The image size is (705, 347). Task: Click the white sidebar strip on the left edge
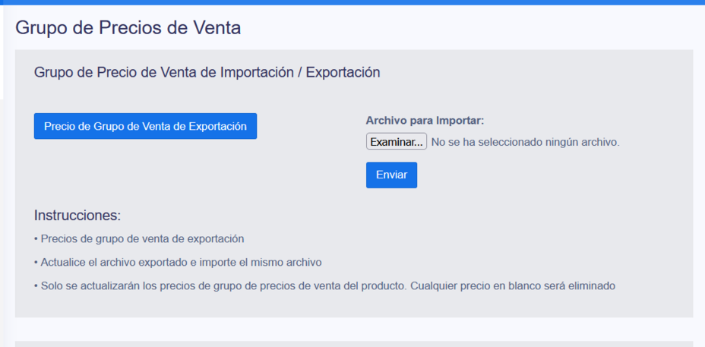point(2,52)
